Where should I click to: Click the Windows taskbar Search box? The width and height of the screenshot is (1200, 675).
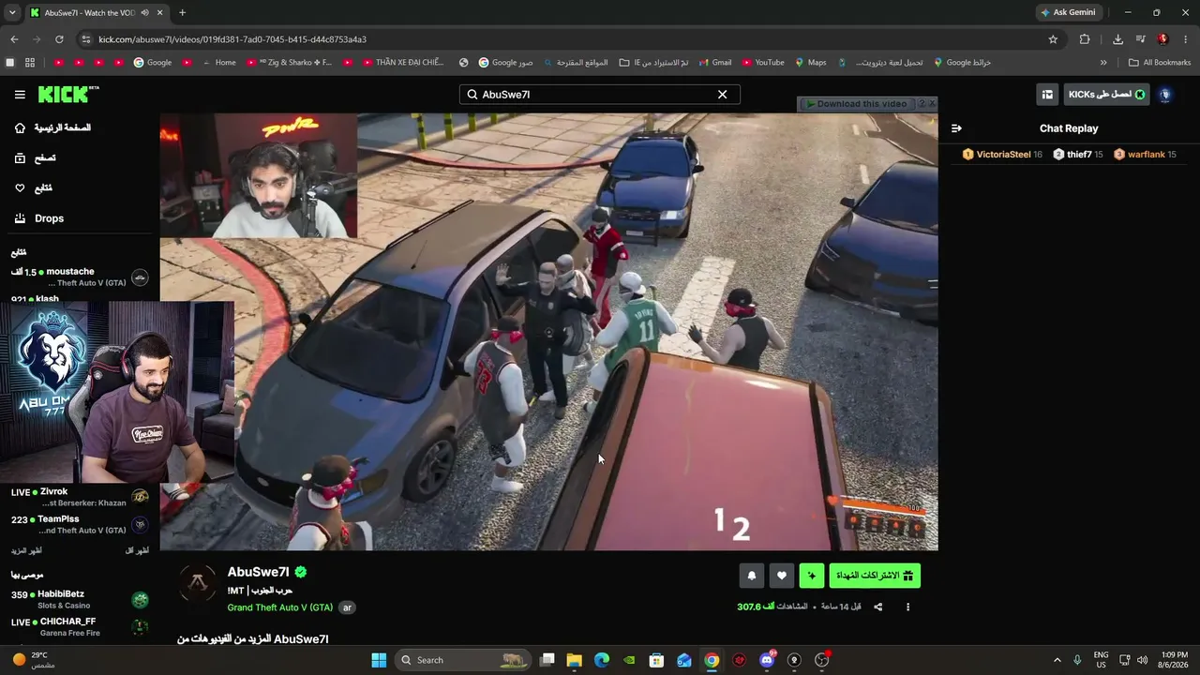pyautogui.click(x=463, y=660)
